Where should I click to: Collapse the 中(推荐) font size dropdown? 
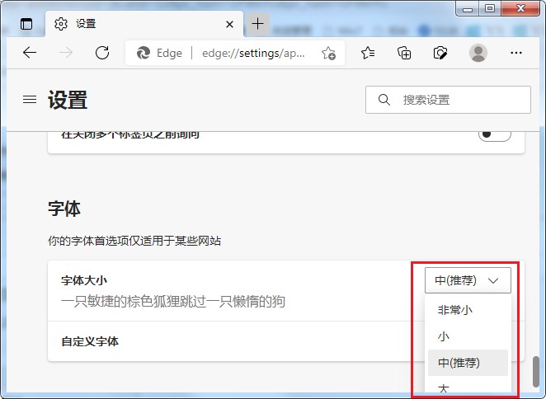(x=468, y=280)
